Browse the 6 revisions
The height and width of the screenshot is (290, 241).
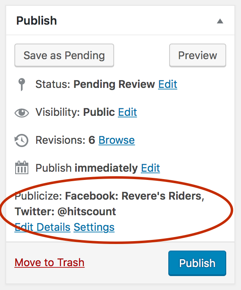pyautogui.click(x=117, y=140)
